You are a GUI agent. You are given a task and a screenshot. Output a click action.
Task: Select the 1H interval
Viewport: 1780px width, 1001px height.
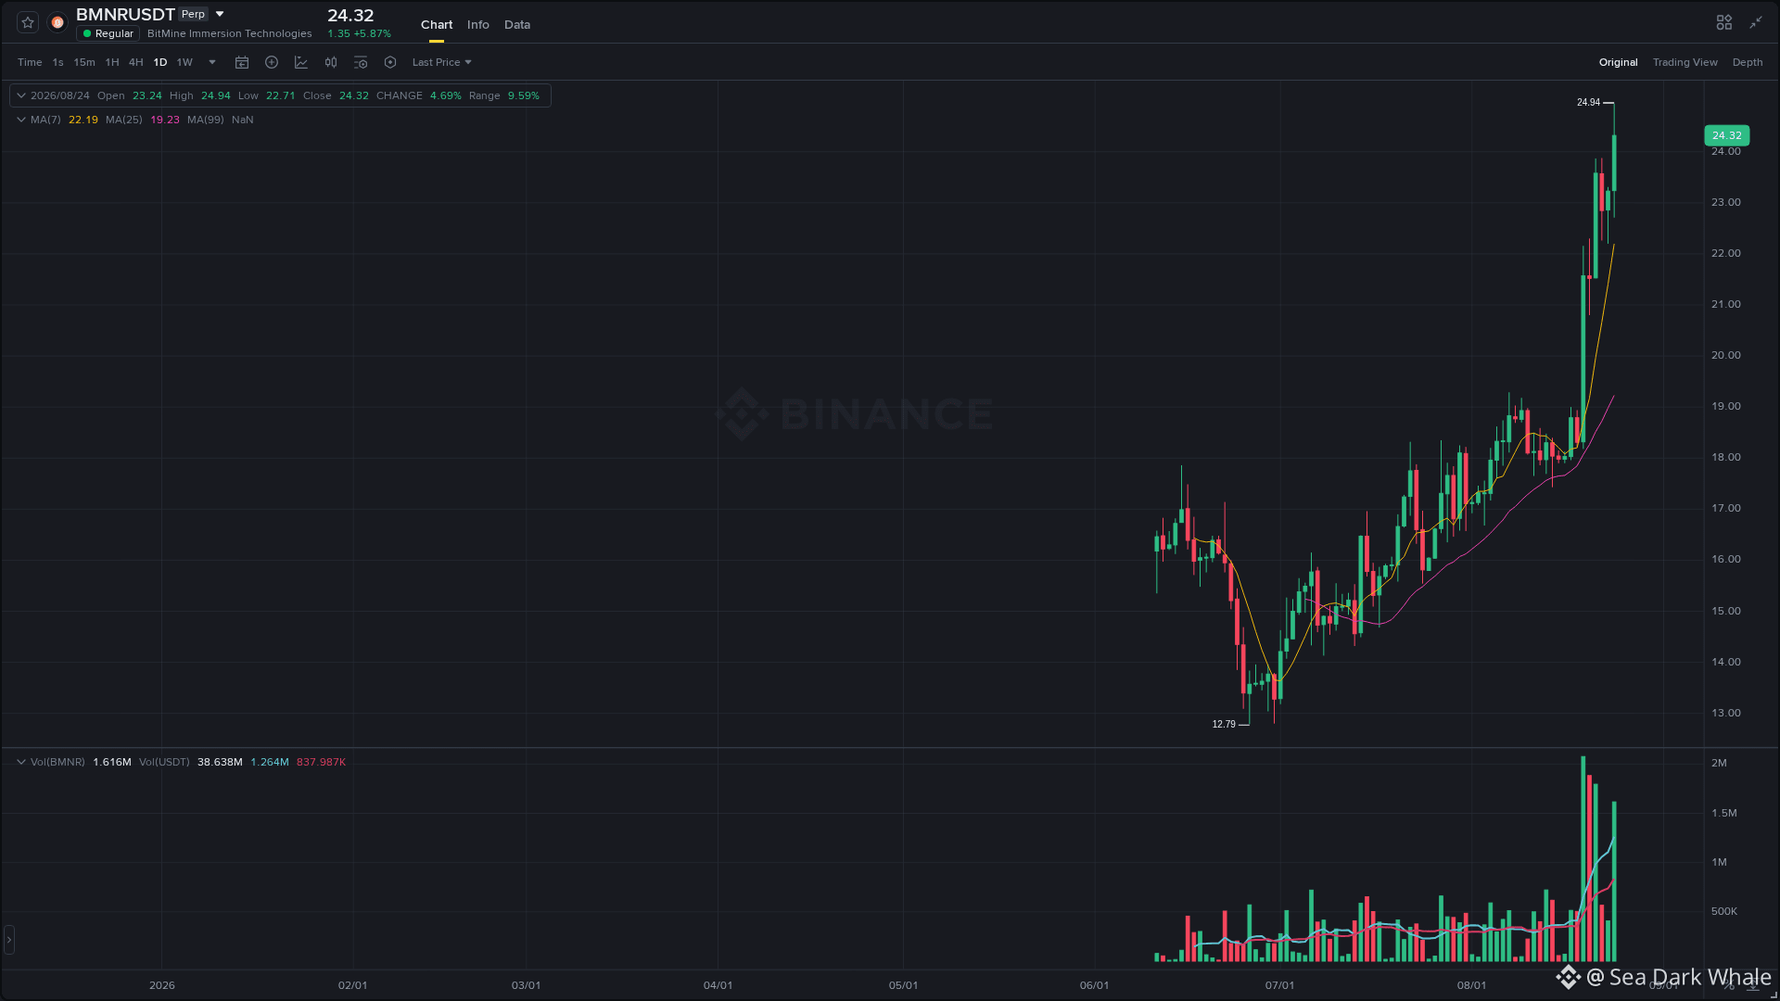pos(112,62)
